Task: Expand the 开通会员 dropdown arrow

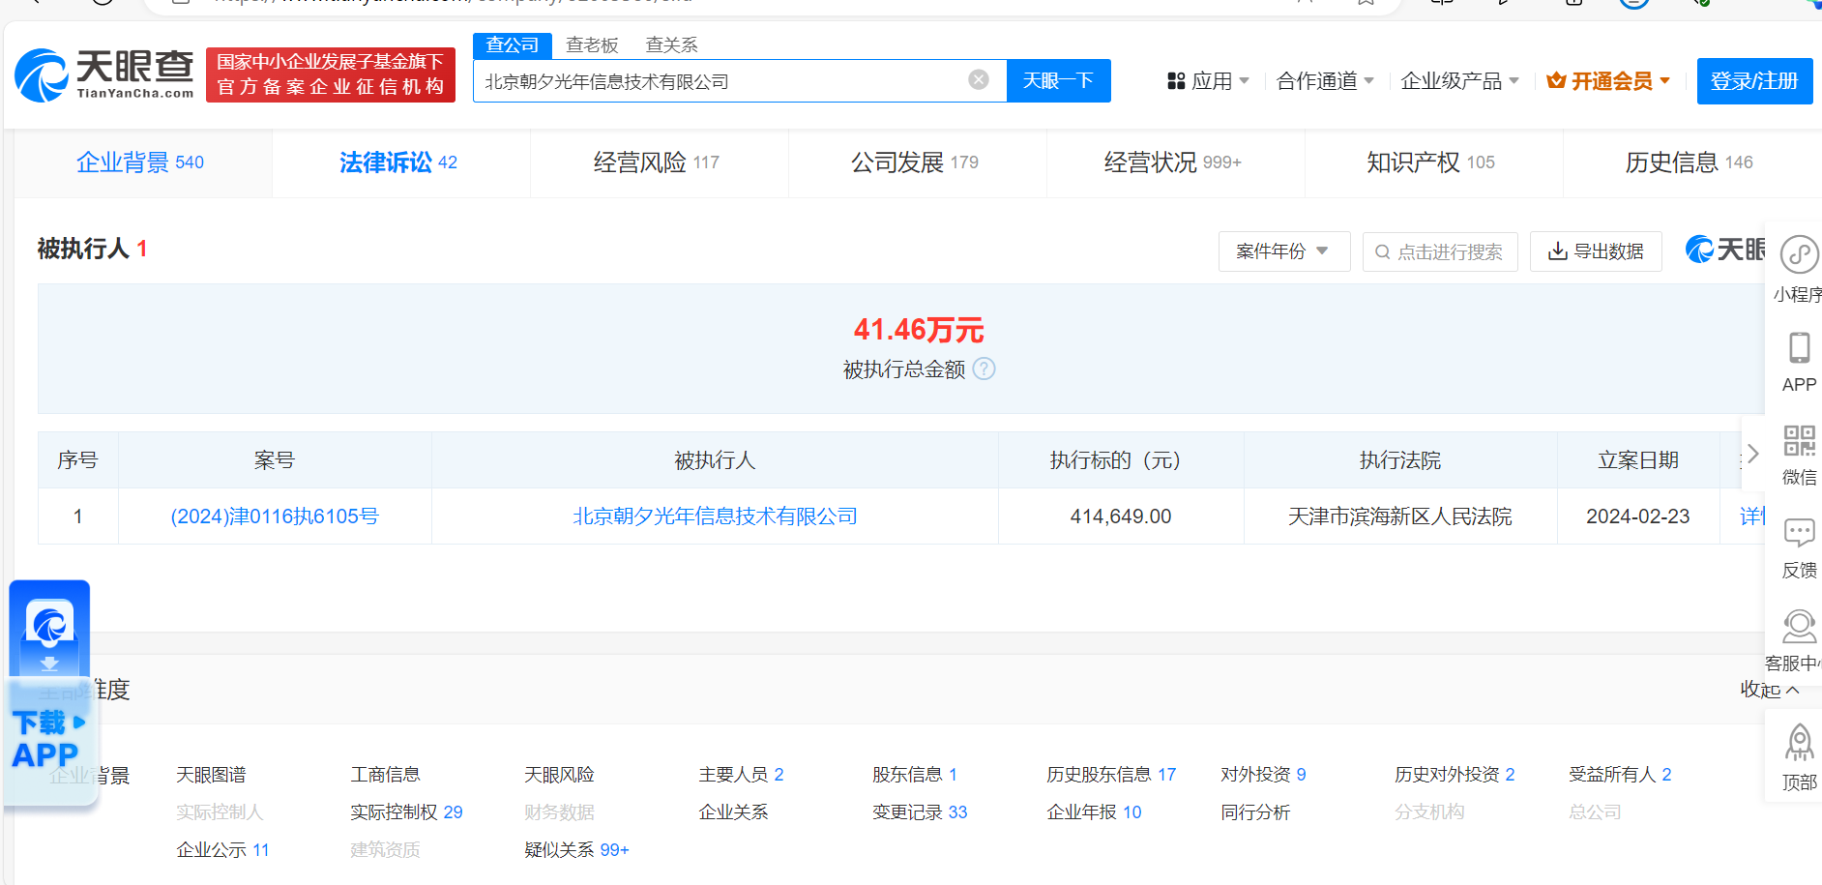Action: coord(1665,80)
